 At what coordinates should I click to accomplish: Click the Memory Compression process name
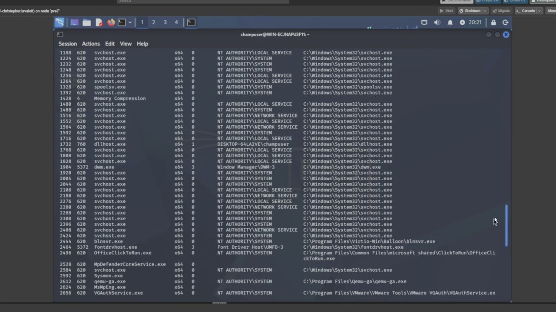click(120, 98)
